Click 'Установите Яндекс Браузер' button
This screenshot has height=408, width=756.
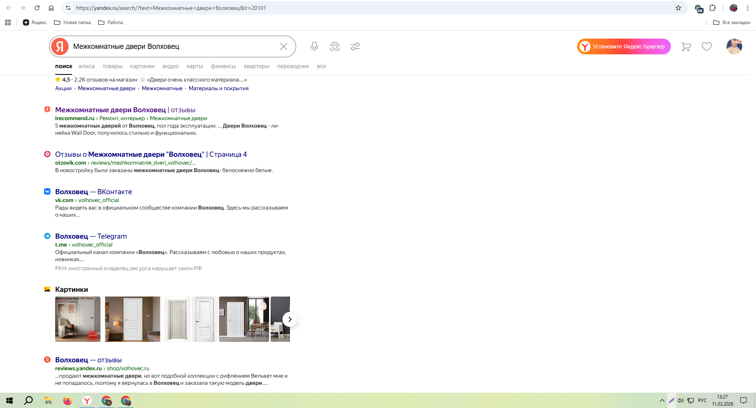pyautogui.click(x=624, y=46)
